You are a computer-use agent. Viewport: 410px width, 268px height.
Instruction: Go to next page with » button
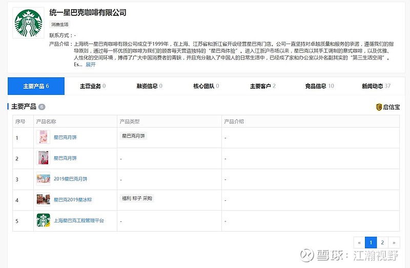tap(394, 243)
